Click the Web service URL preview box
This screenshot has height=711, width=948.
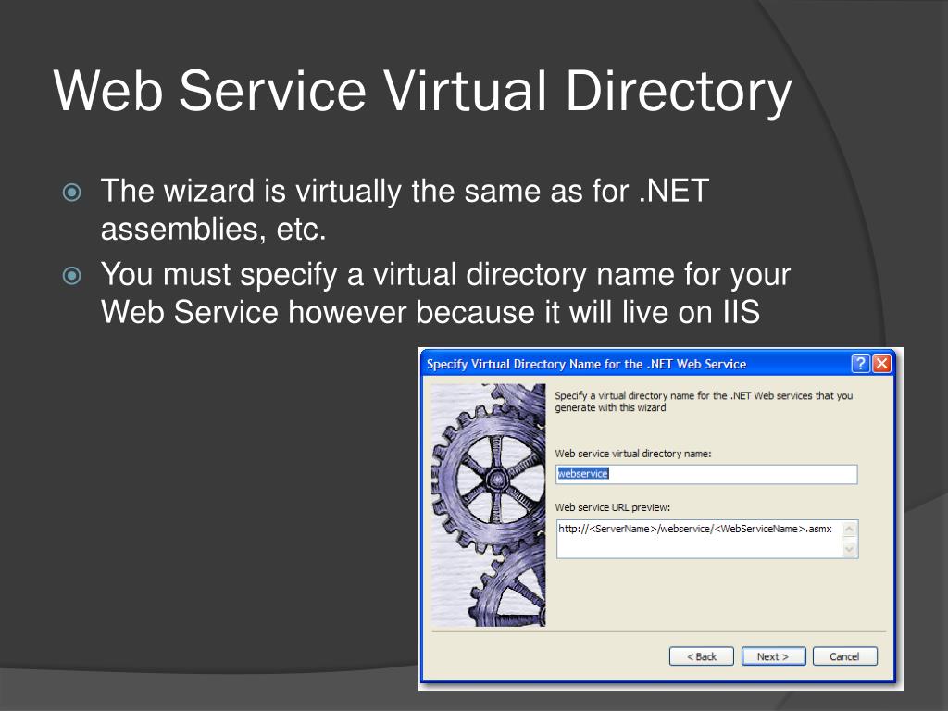706,539
